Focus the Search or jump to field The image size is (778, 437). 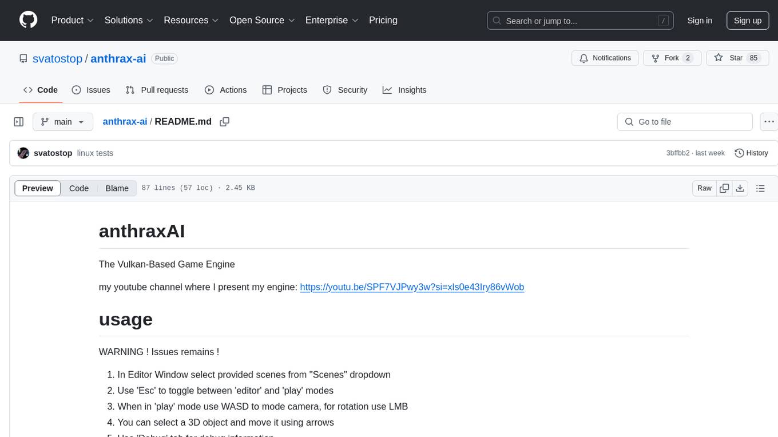(580, 21)
